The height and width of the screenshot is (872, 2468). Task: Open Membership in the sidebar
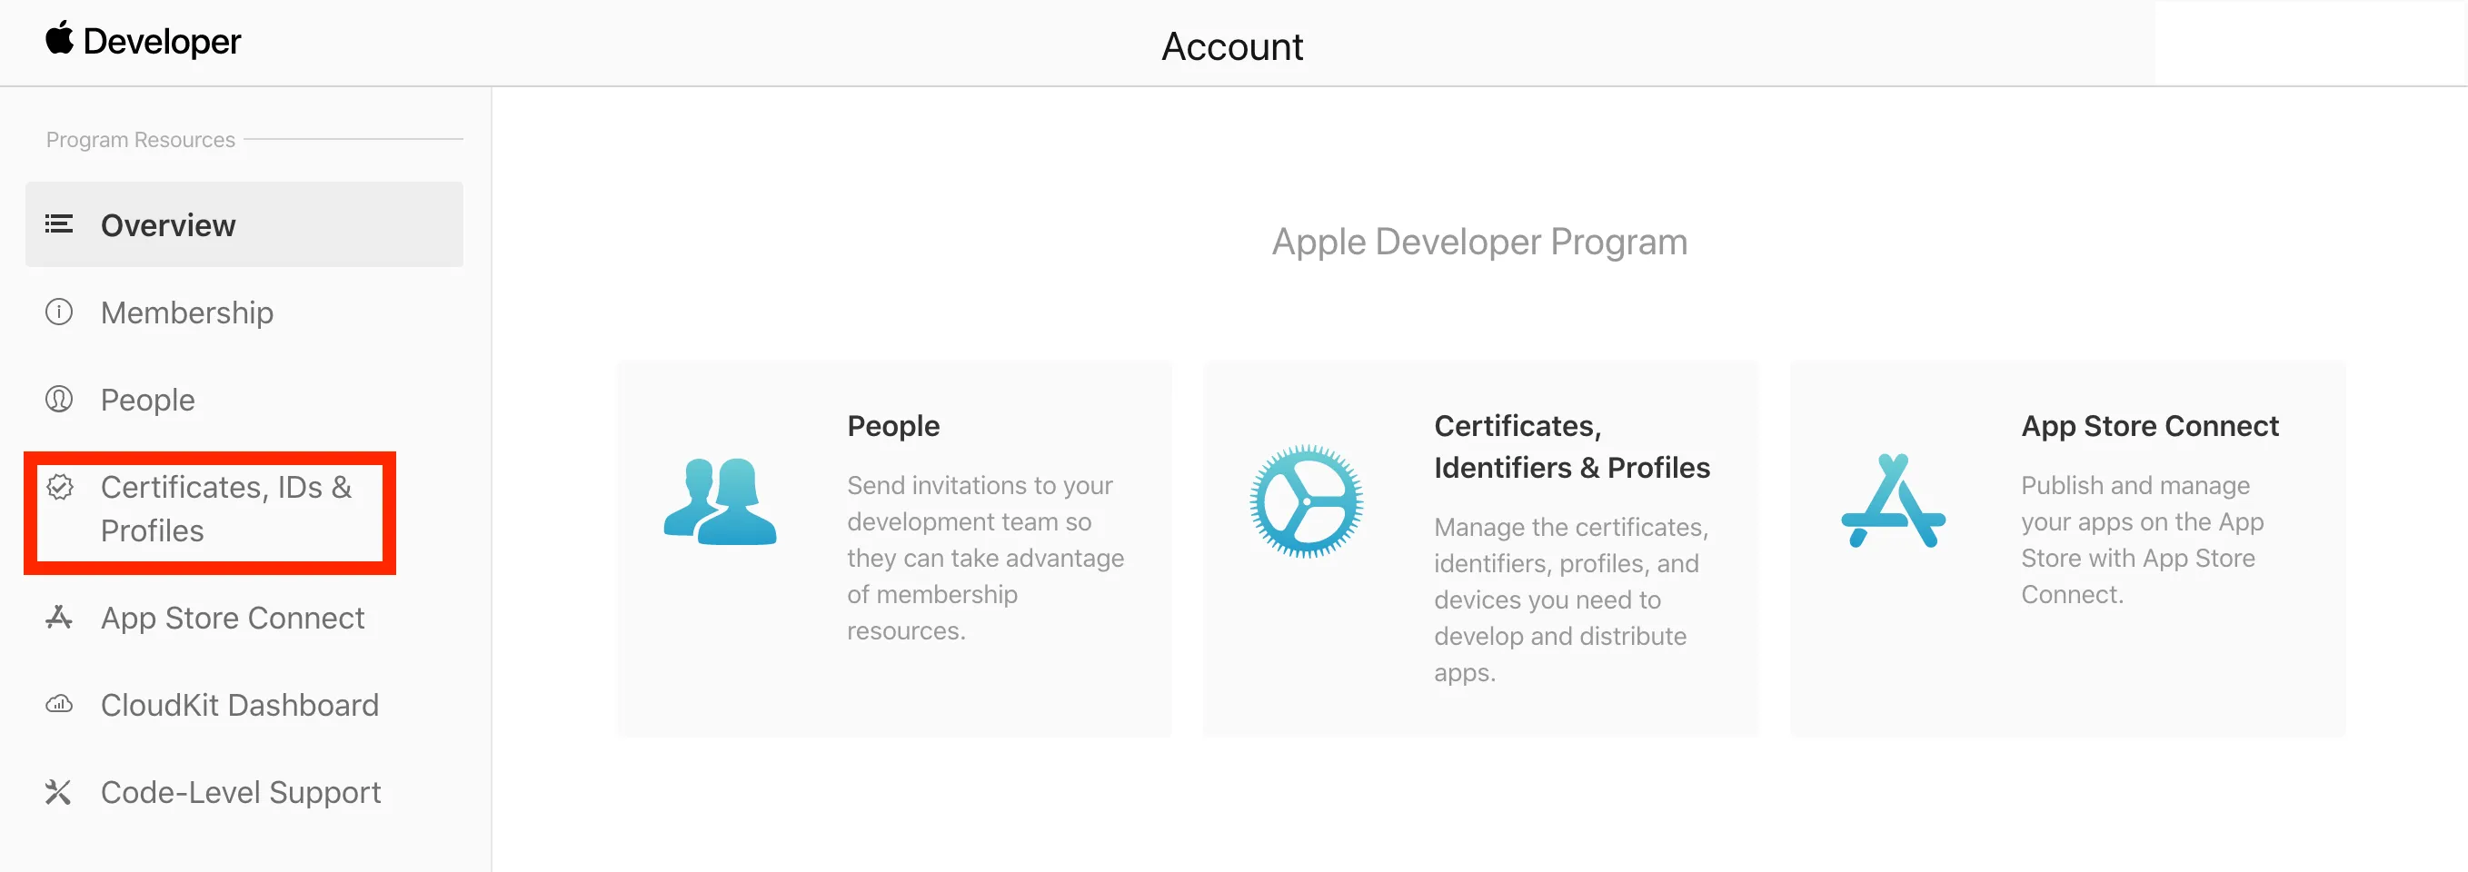point(187,313)
